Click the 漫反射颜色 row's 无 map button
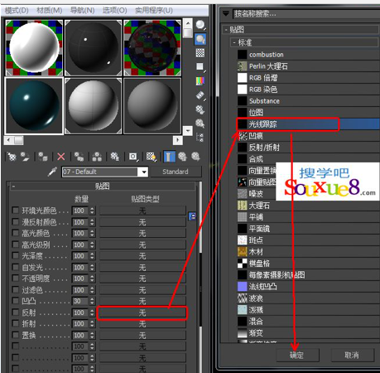 [x=142, y=222]
